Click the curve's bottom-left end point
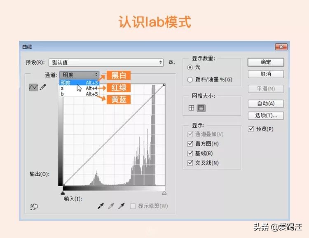309x238 pixels. click(64, 184)
